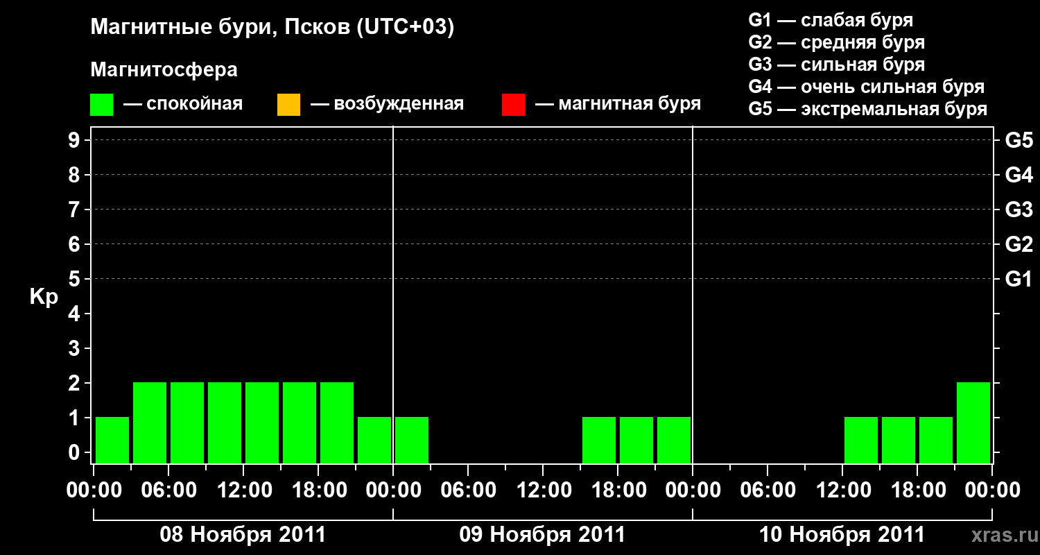Click the Kp axis value 2
The image size is (1040, 555).
76,384
